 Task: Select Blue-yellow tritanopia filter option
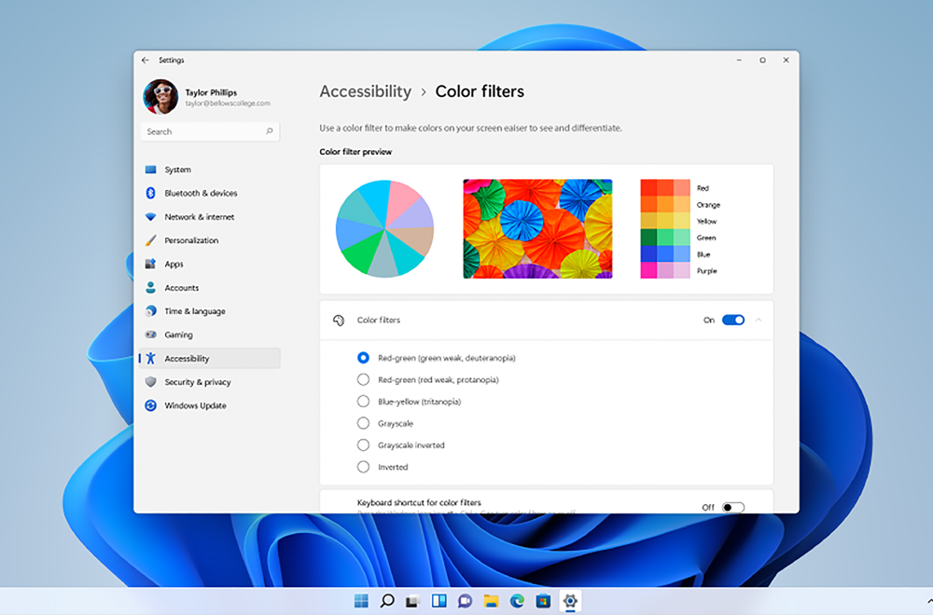pos(363,401)
